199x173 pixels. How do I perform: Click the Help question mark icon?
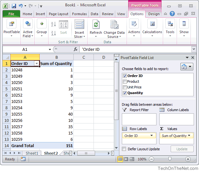(x=172, y=14)
